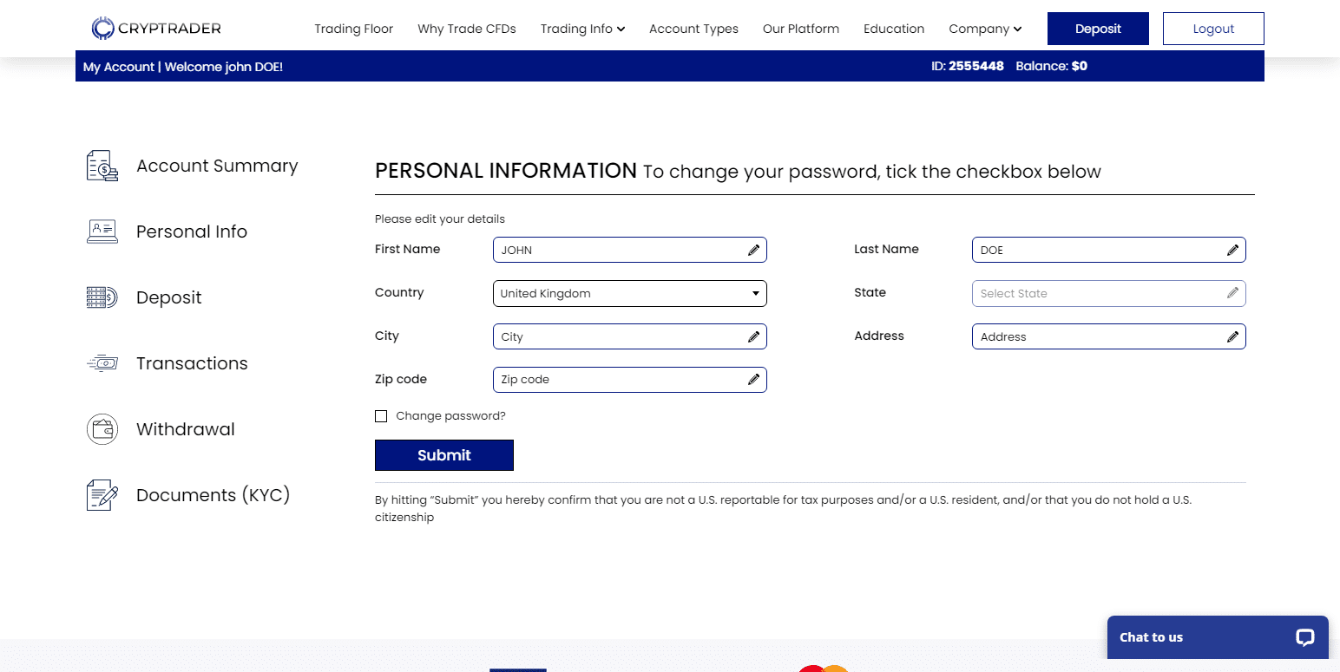Open the Country dropdown showing United Kingdom

tap(630, 293)
